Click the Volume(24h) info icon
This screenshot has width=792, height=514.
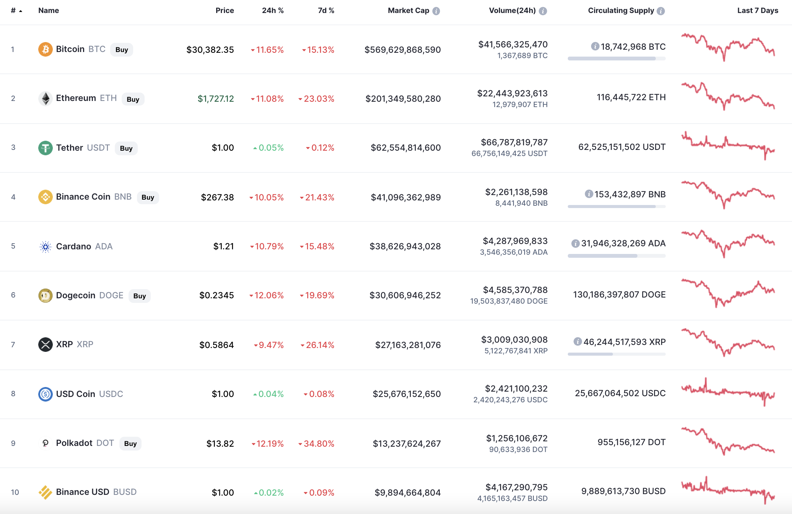[x=543, y=11]
